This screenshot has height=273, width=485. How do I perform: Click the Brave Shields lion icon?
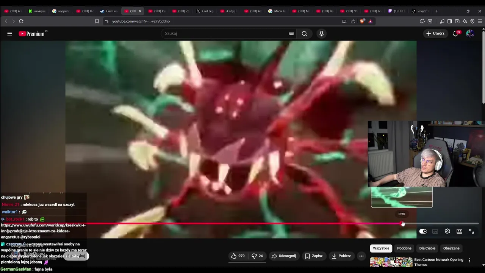[x=362, y=21]
